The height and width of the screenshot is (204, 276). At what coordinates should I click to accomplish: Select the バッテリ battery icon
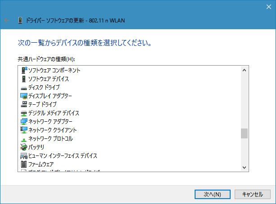(24, 147)
